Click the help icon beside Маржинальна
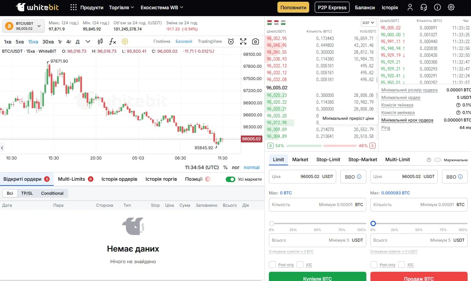 429,160
